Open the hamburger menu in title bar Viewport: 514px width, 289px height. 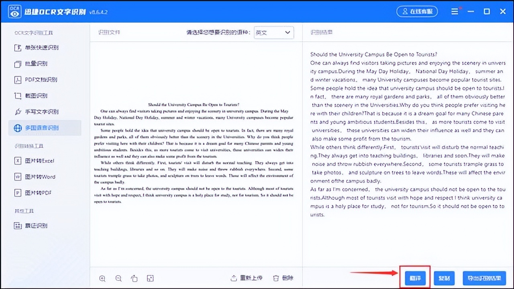coord(455,11)
